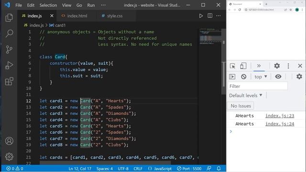This screenshot has width=306, height=172.
Task: Go back in the browser window
Action: [229, 10]
